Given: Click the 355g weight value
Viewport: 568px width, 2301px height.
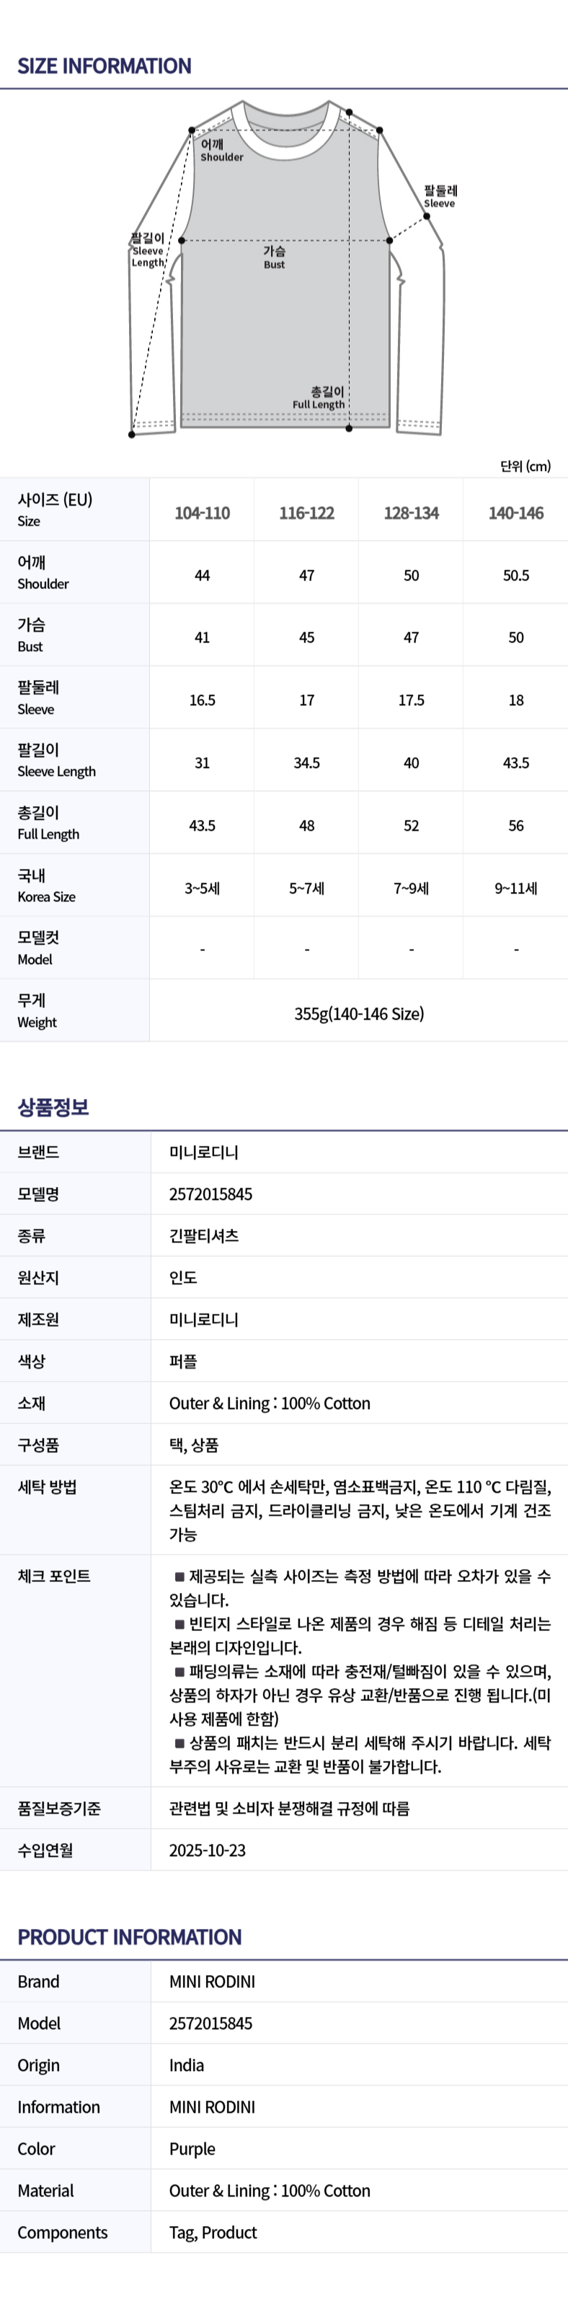Looking at the screenshot, I should pyautogui.click(x=359, y=1013).
